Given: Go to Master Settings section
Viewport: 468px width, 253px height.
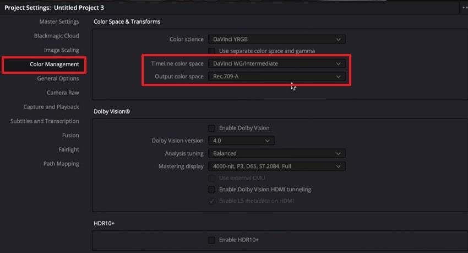Looking at the screenshot, I should (59, 21).
